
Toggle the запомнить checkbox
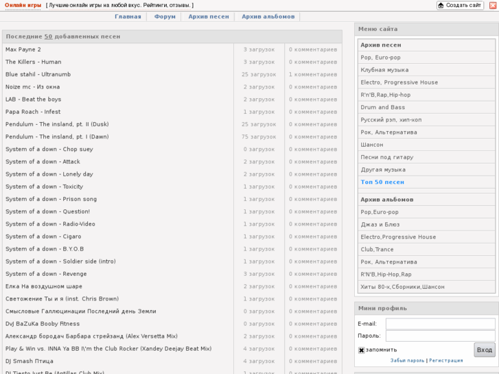(361, 350)
